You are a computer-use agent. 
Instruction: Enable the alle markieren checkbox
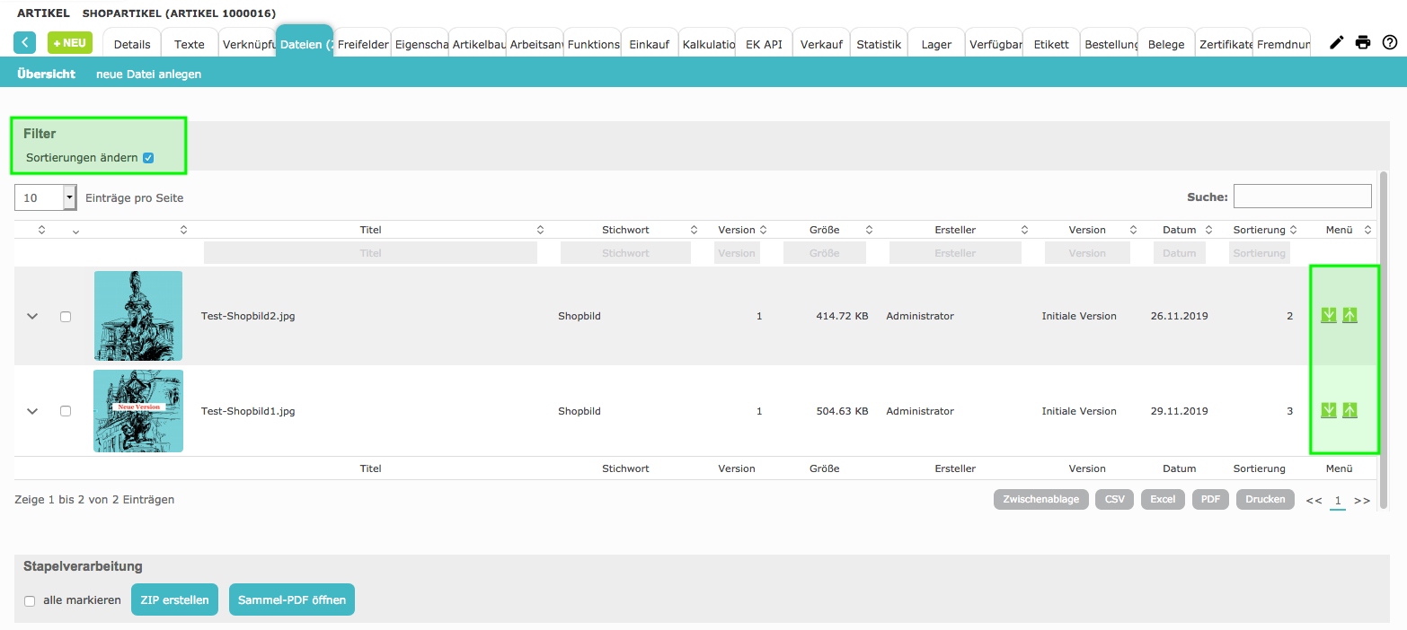click(x=30, y=600)
